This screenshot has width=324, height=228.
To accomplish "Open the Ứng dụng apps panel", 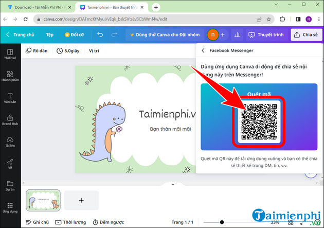I will coord(10,208).
